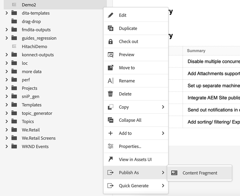Select the drag-drop folder
This screenshot has width=240, height=196.
tap(31, 21)
